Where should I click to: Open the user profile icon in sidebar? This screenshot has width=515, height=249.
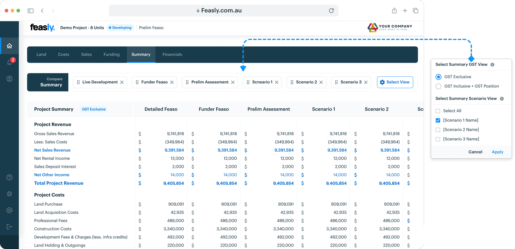(10, 79)
